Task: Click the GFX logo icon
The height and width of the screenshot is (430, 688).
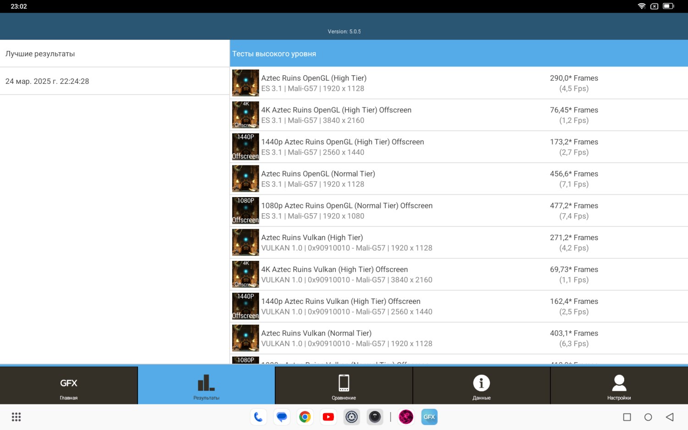Action: coord(69,383)
